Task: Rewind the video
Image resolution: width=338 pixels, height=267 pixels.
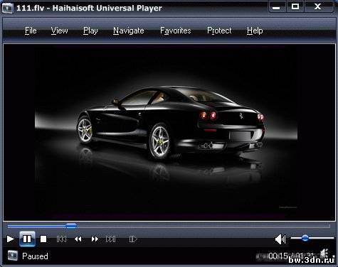Action: tap(78, 239)
